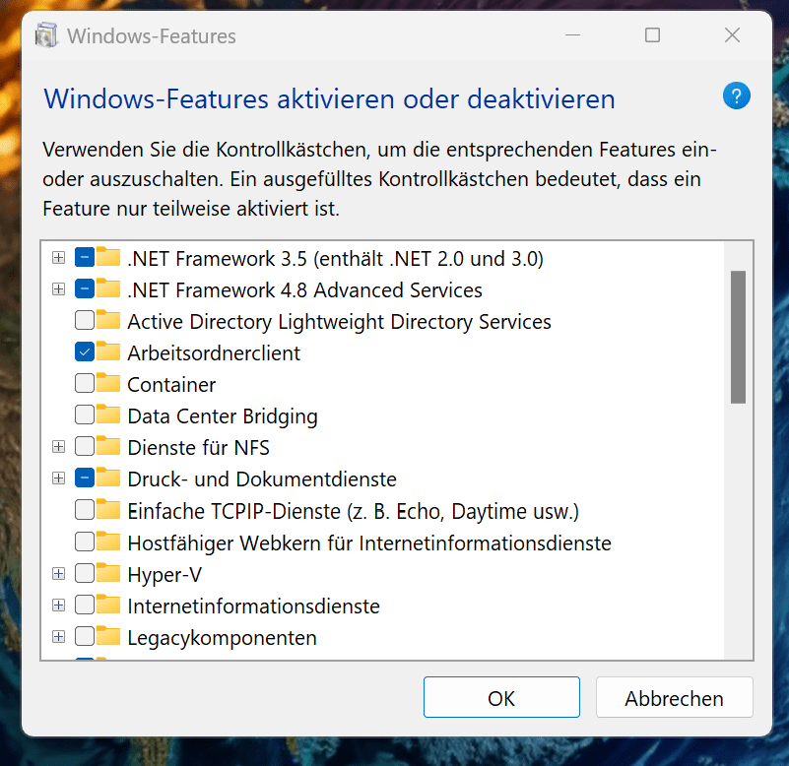Click the blue help question mark icon

[737, 96]
